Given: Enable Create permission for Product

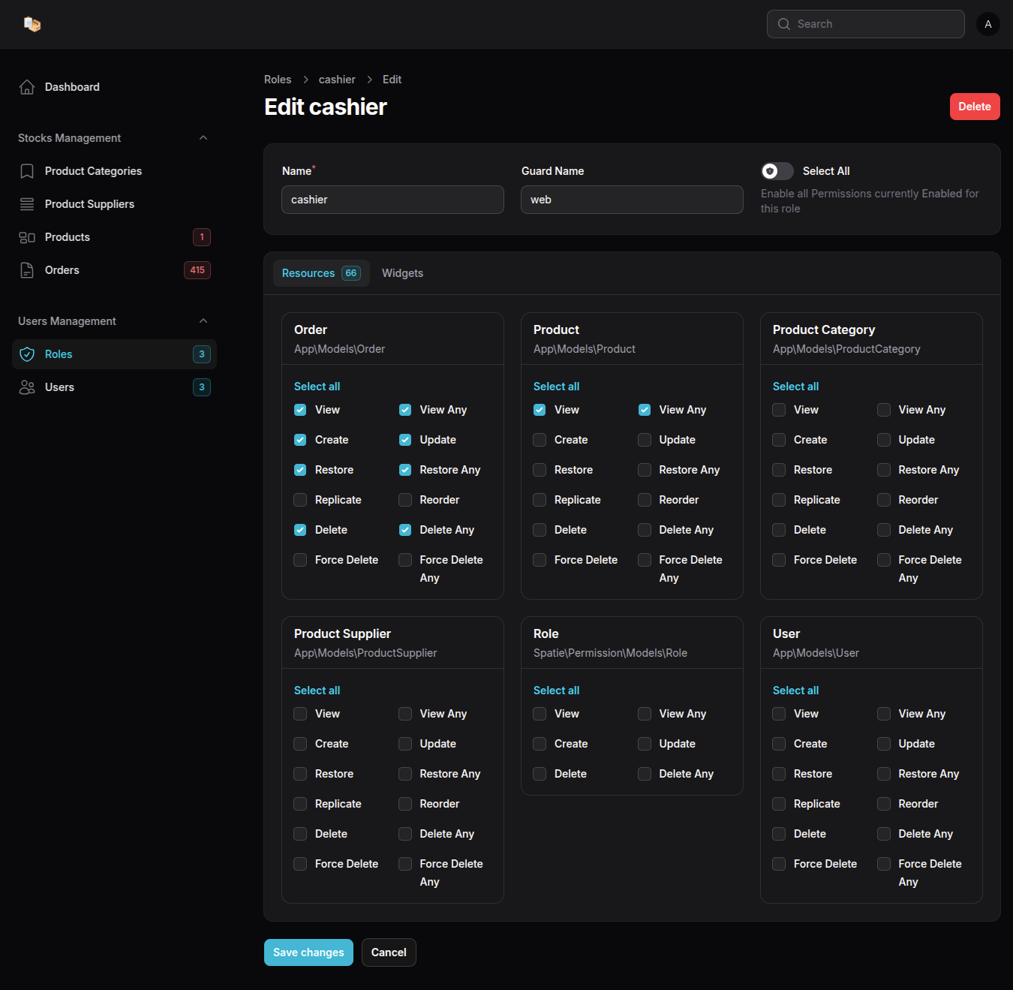Looking at the screenshot, I should tap(540, 440).
